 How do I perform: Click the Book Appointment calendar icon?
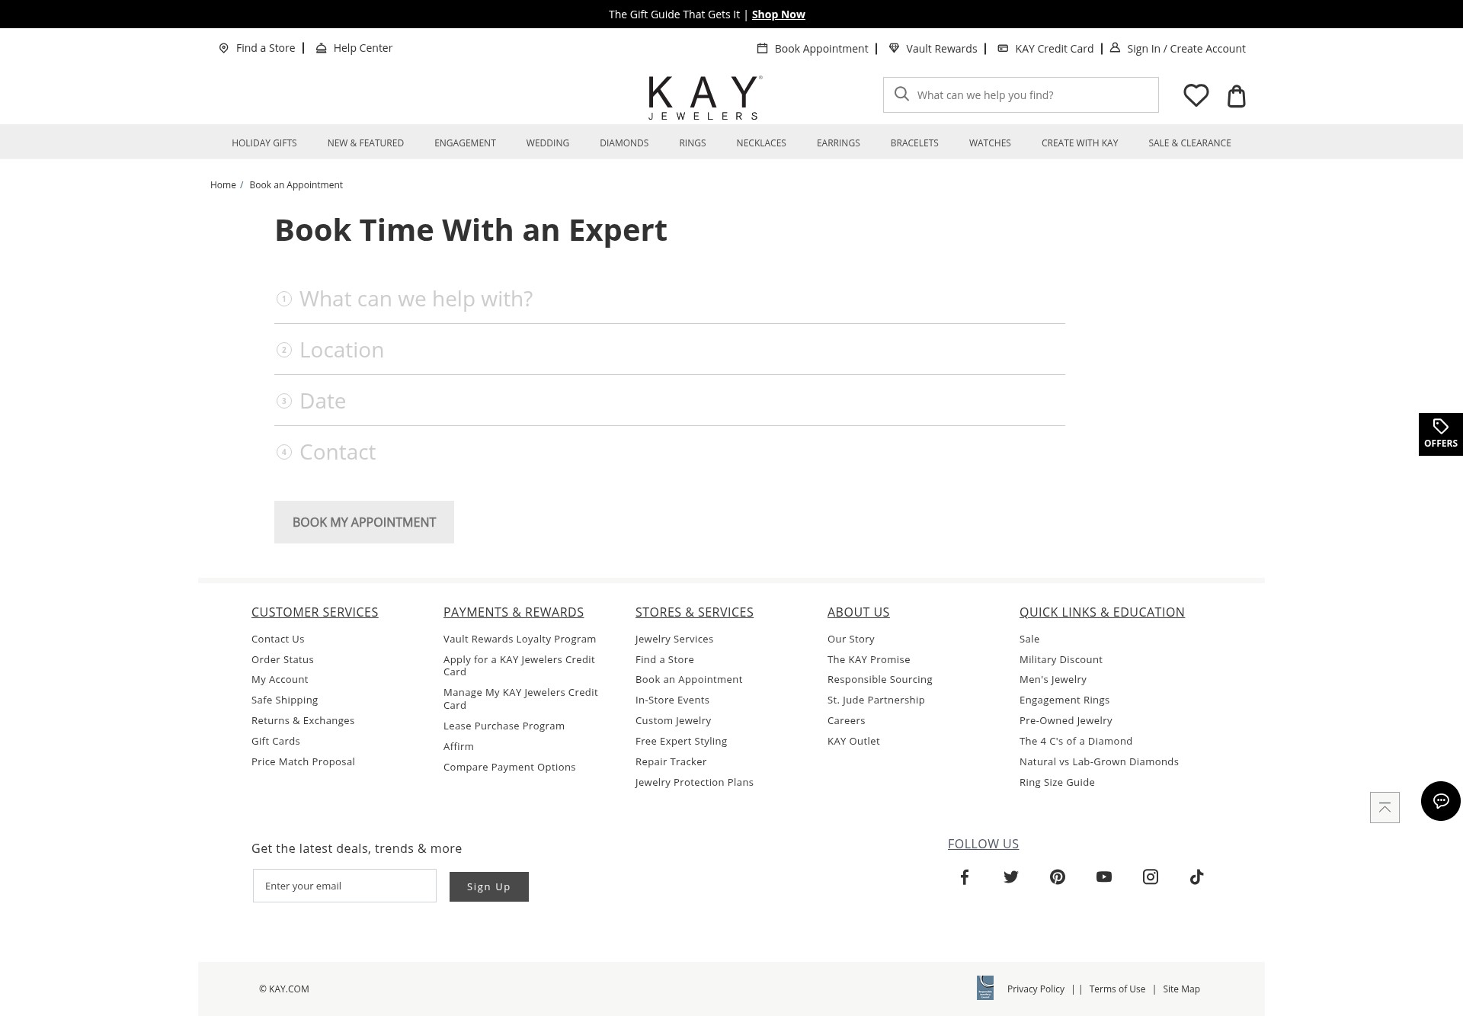tap(762, 48)
